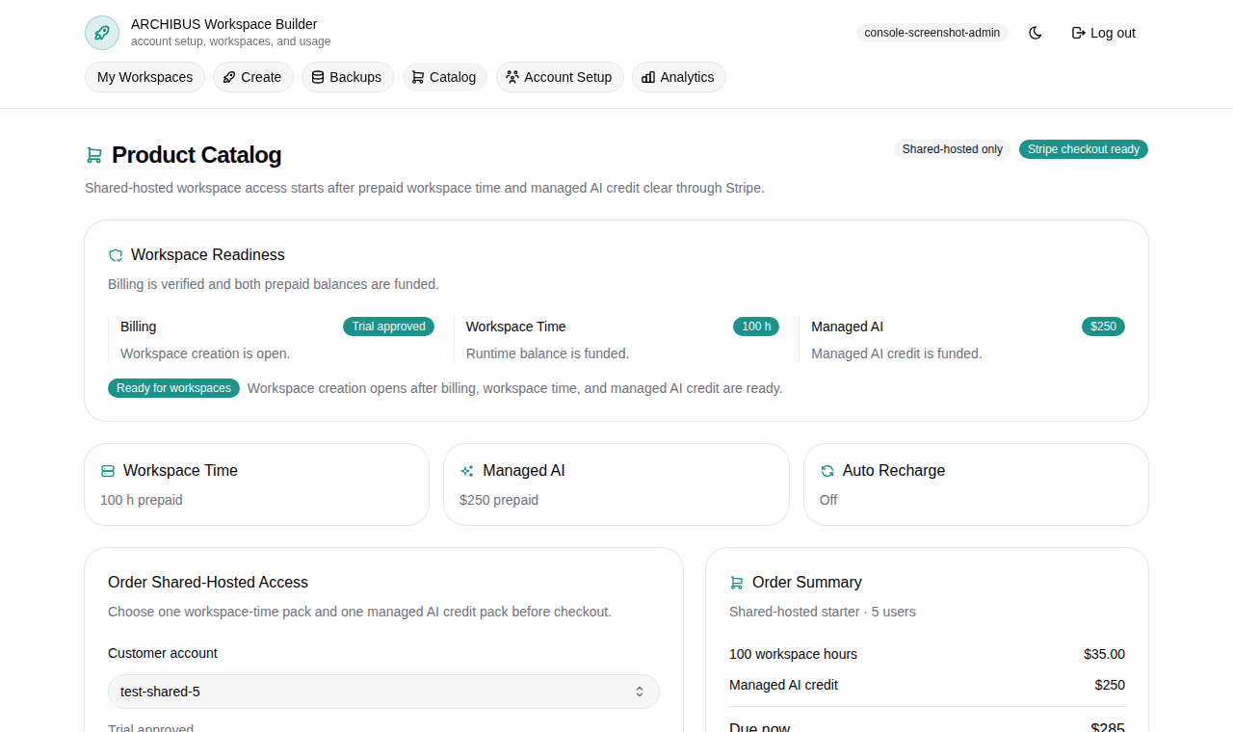Click the Create rocket icon

click(x=227, y=76)
